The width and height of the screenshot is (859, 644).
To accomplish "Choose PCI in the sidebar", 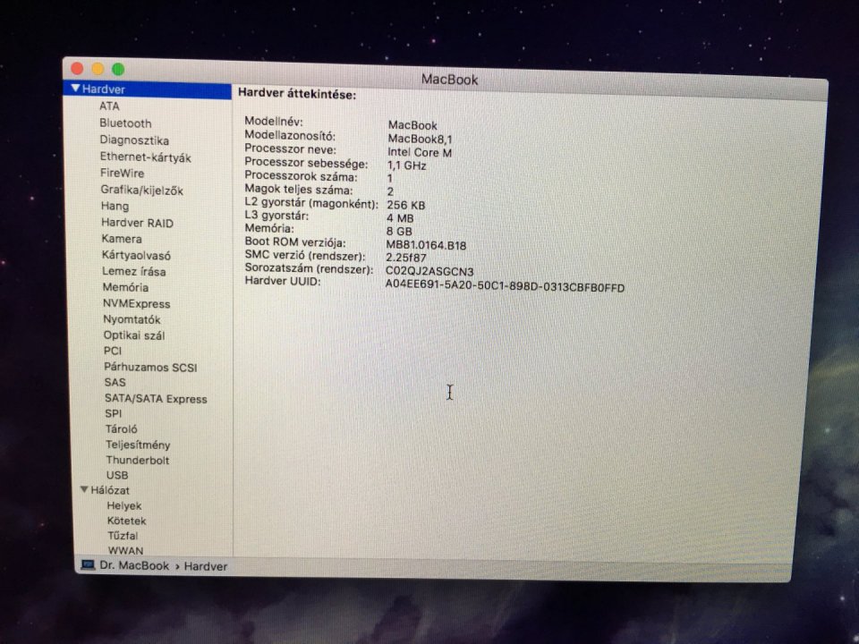I will (113, 351).
